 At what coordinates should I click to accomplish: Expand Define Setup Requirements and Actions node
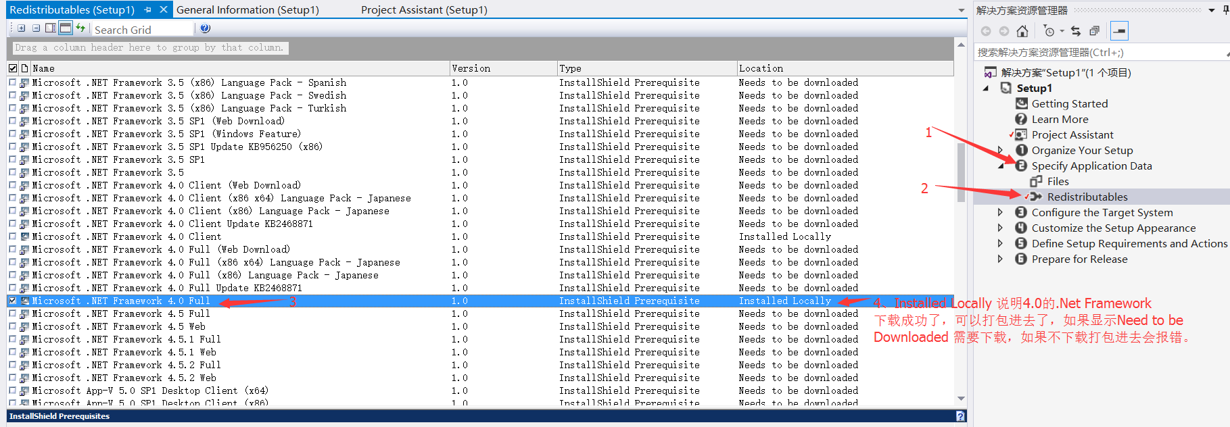[x=1001, y=243]
